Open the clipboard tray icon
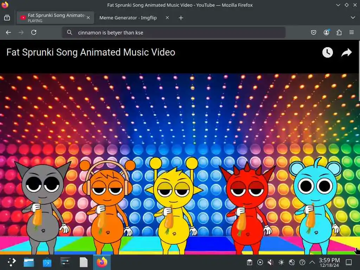Image resolution: width=360 pixels, height=270 pixels. point(250,262)
